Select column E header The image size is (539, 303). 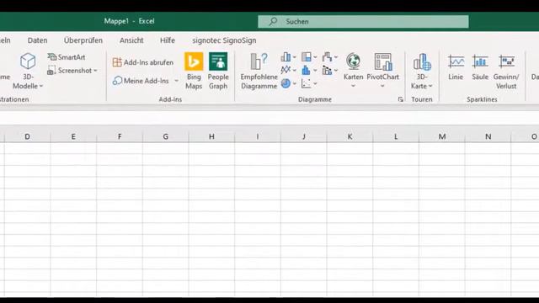point(73,136)
